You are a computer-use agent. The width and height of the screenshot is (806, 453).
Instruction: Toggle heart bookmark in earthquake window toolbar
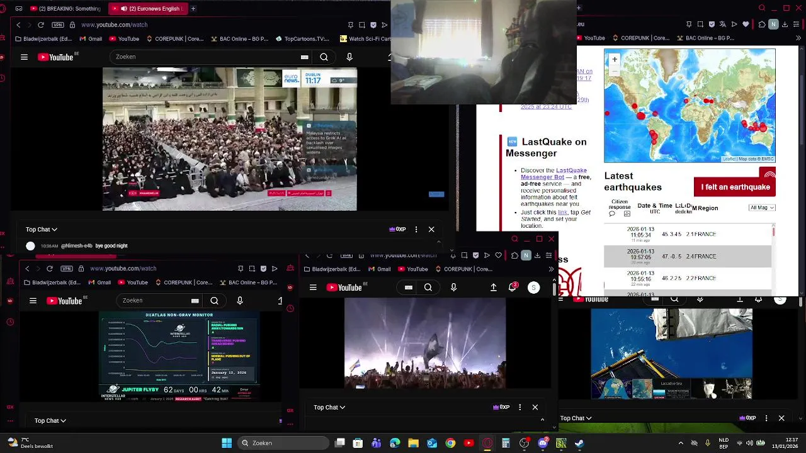coord(746,24)
